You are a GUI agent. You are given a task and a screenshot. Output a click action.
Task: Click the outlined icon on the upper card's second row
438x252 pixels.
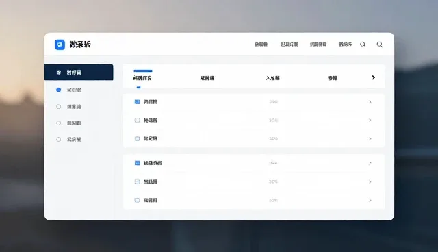click(137, 120)
